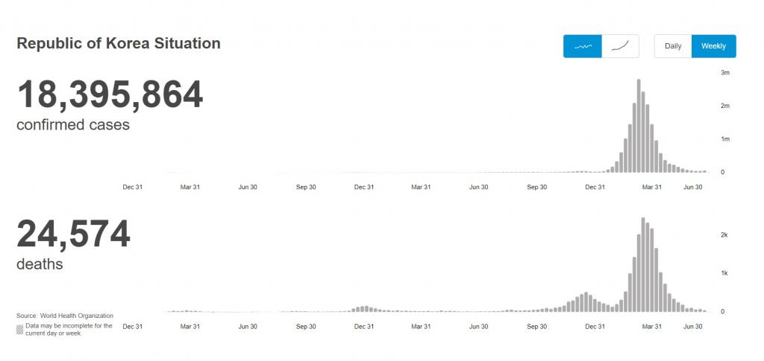Image resolution: width=764 pixels, height=361 pixels.
Task: Click the 3m label on the cases axis
Action: (724, 72)
